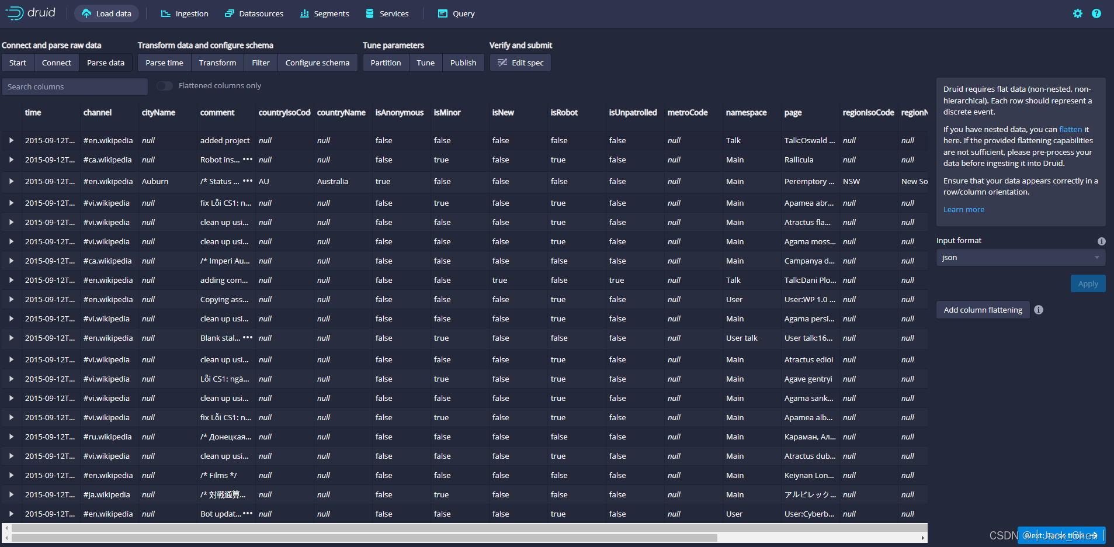Image resolution: width=1114 pixels, height=547 pixels.
Task: Click the Keiynan Lon... page cell
Action: pos(809,475)
